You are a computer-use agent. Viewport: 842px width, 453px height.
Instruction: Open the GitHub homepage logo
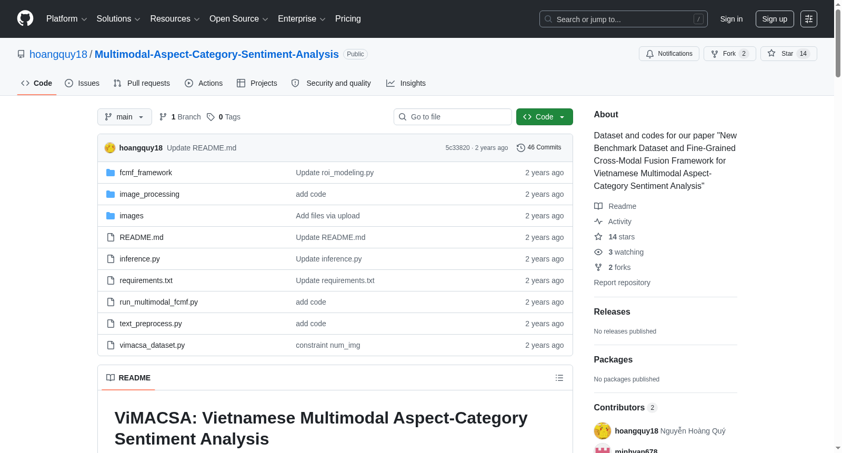click(x=25, y=18)
